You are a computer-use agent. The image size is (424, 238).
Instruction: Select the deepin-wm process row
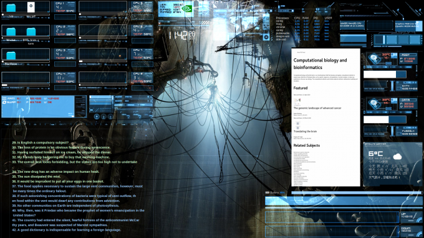302,36
